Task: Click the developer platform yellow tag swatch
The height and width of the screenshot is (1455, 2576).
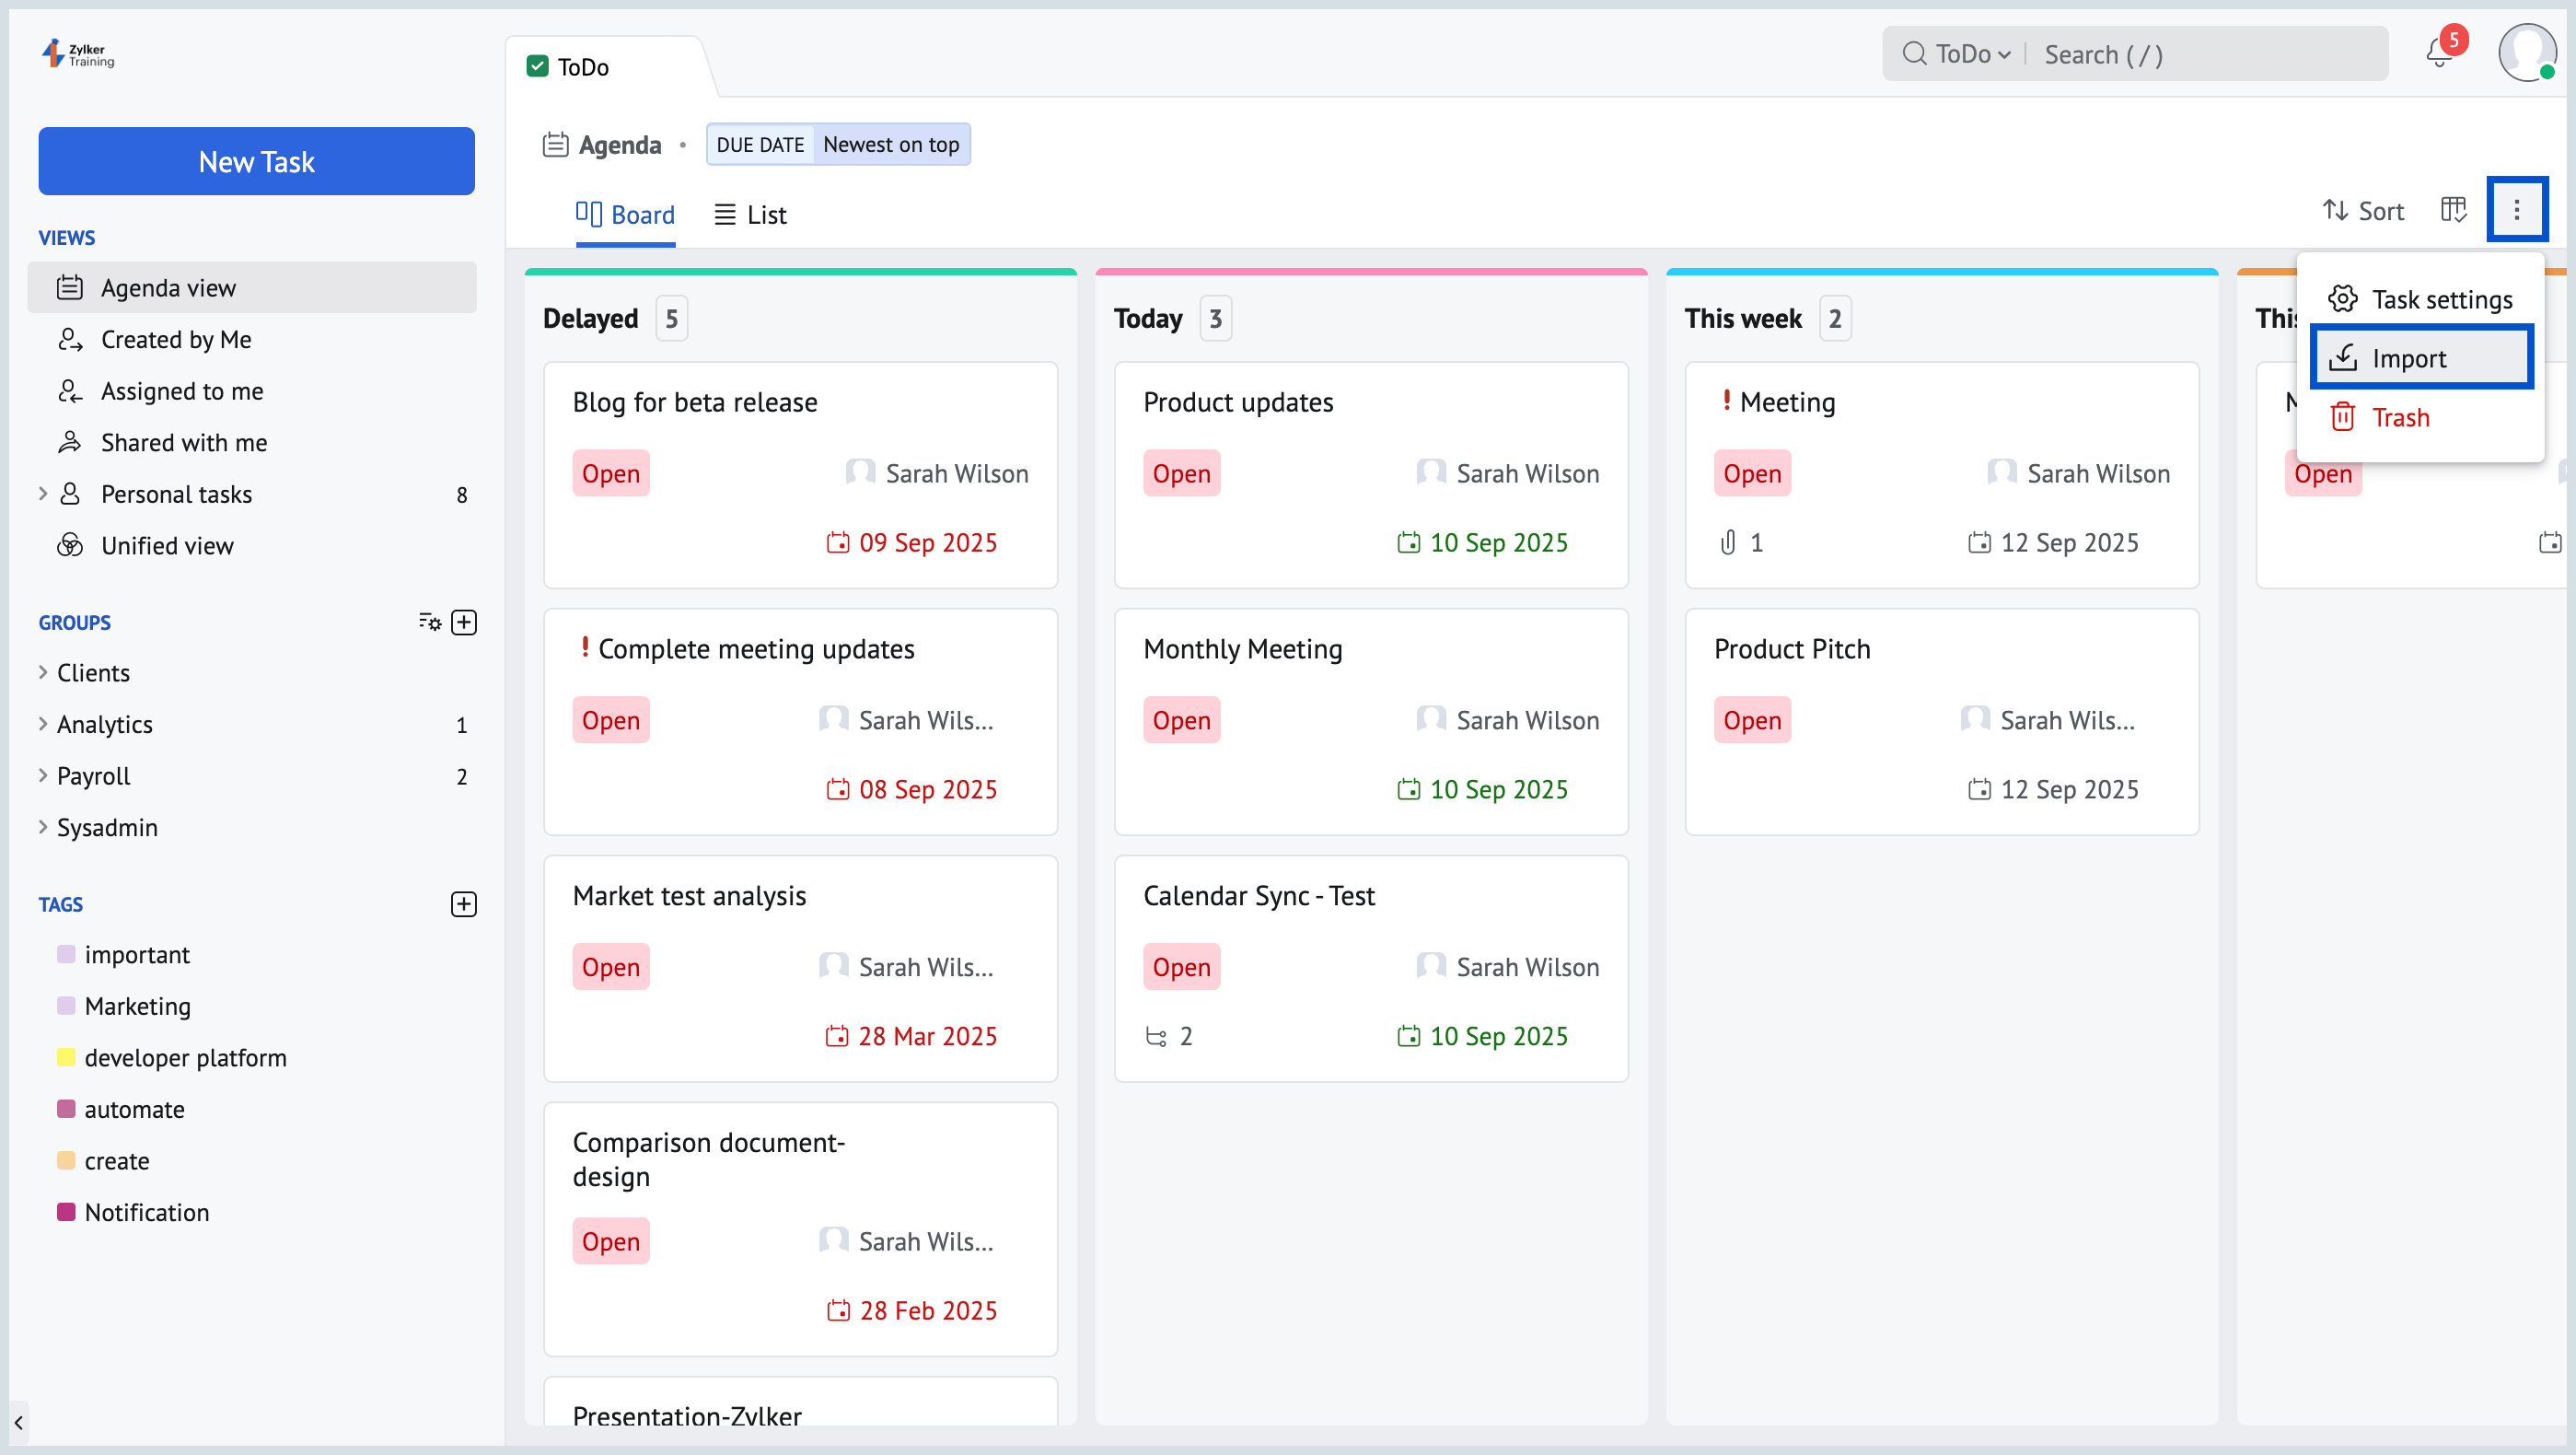Action: [66, 1057]
